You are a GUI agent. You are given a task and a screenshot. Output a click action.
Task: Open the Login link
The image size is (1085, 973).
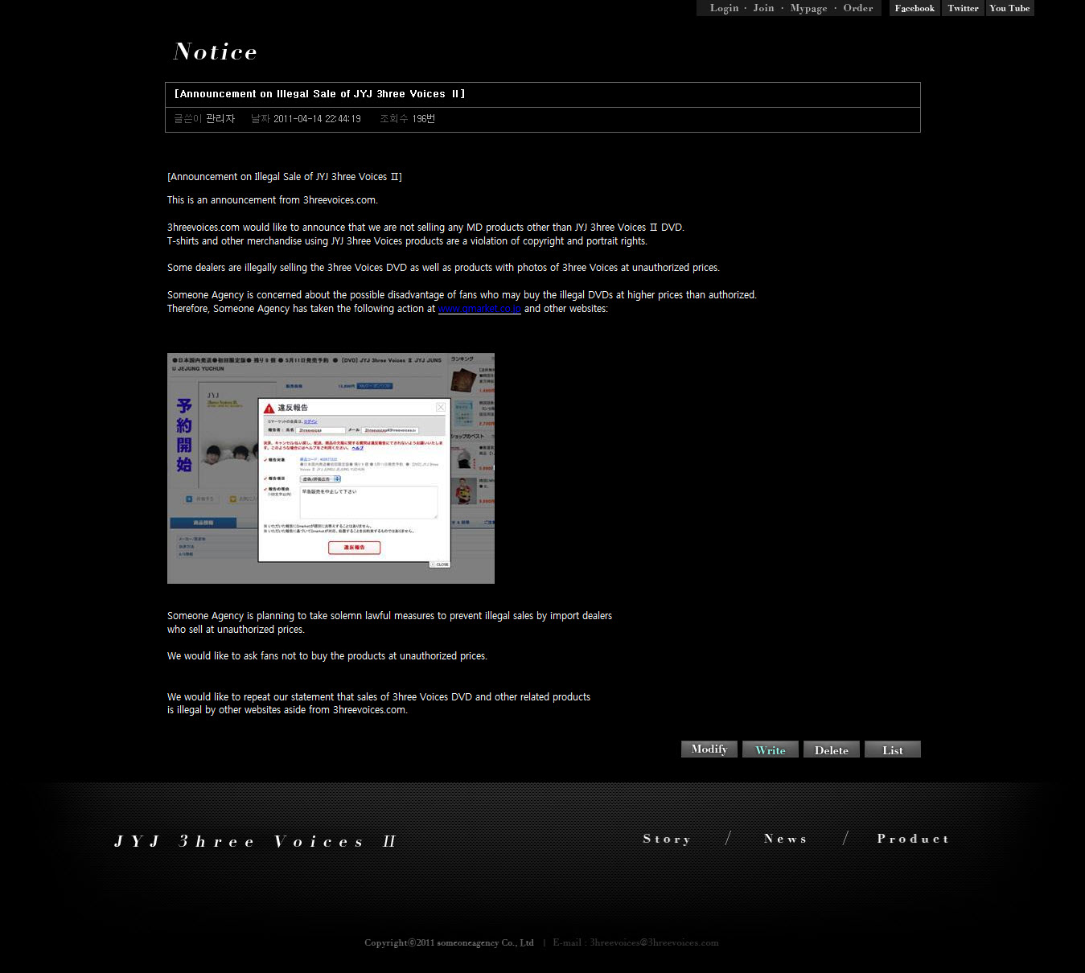[x=724, y=8]
